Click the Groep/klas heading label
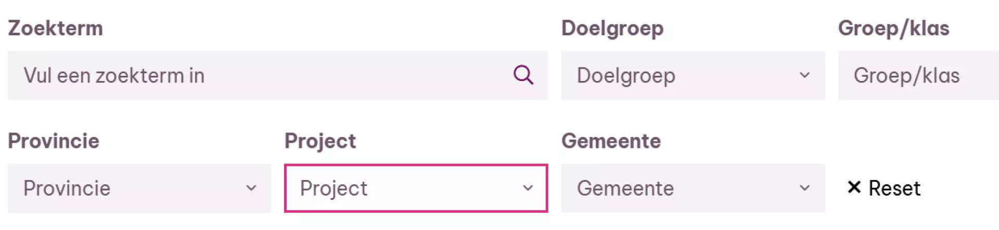The width and height of the screenshot is (999, 230). point(893,28)
